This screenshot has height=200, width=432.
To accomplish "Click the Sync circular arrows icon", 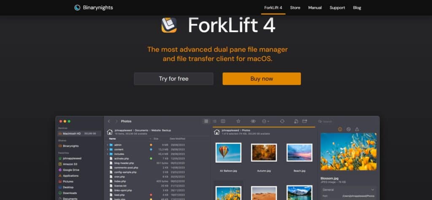I will 282,121.
